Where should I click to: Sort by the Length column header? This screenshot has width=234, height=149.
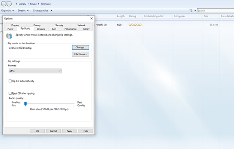click(x=121, y=16)
